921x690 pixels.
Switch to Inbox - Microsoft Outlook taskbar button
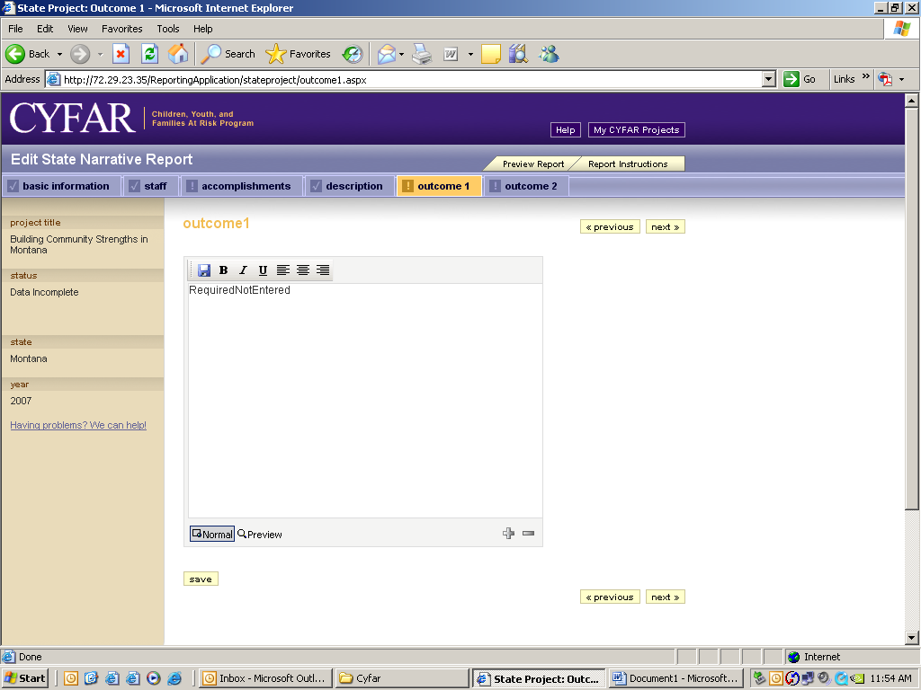265,678
